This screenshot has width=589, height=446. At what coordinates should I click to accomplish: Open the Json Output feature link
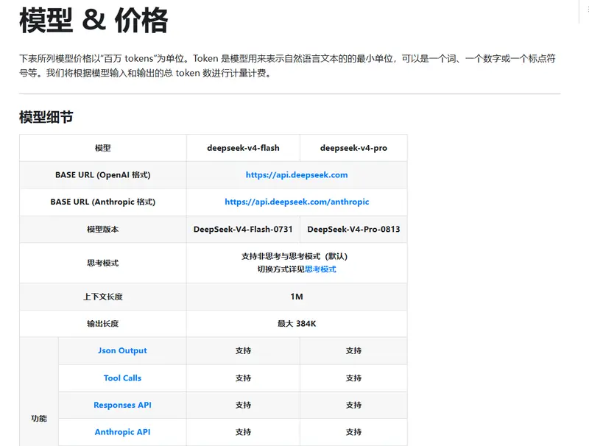pyautogui.click(x=122, y=350)
